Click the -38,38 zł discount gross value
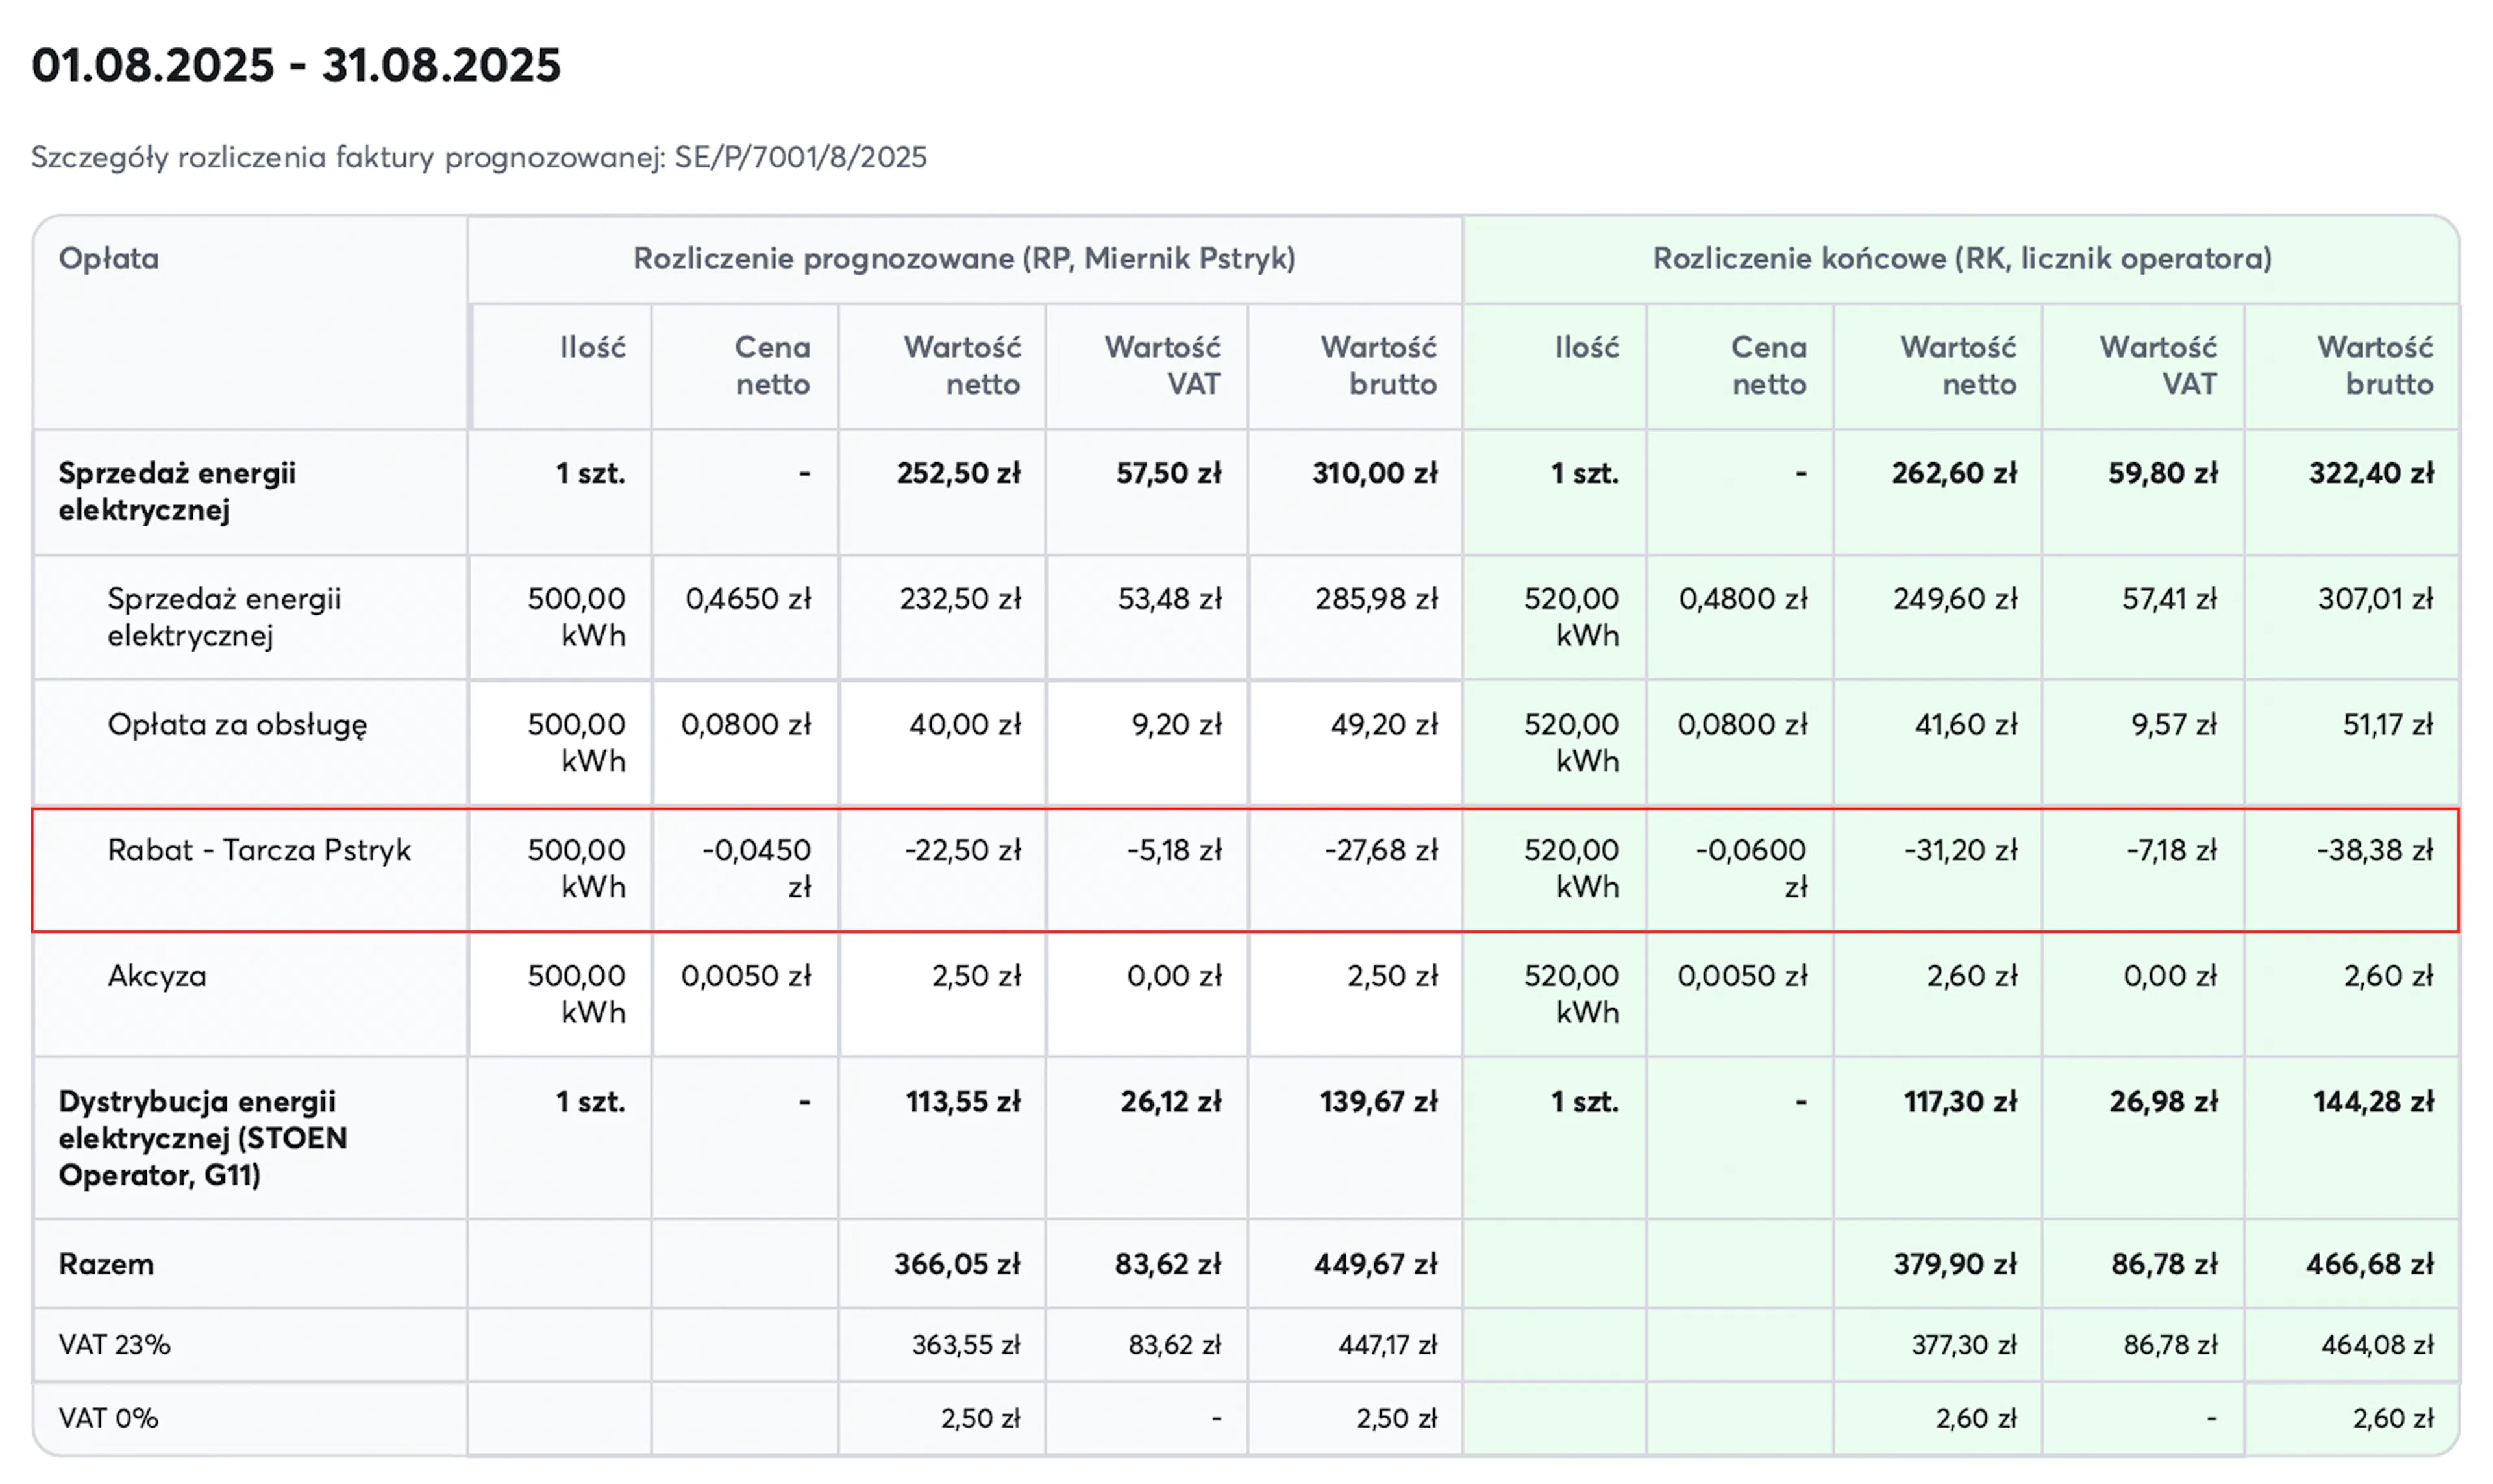Screen dimensions: 2493x1484 (2374, 851)
